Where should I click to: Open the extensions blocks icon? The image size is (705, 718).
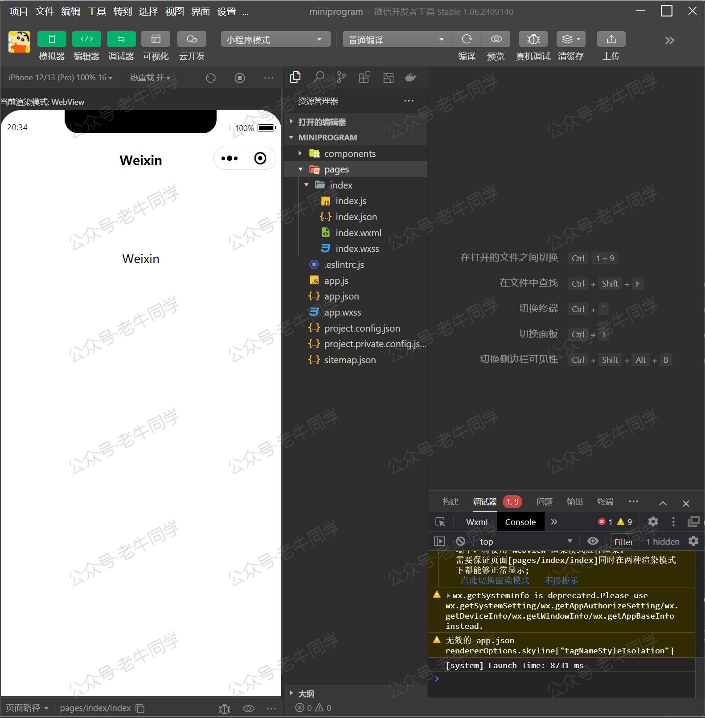coord(365,78)
